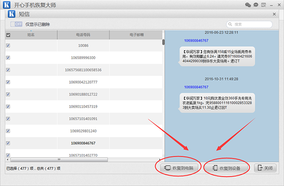Select the 106900846767 contact row
Image resolution: width=284 pixels, height=186 pixels.
83,143
